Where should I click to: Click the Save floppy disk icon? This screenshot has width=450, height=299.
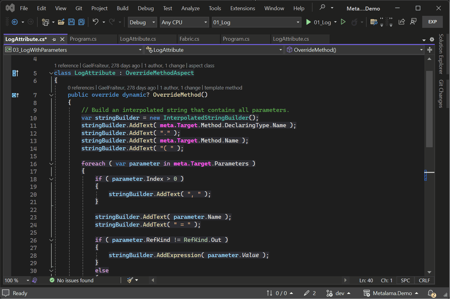click(x=71, y=22)
